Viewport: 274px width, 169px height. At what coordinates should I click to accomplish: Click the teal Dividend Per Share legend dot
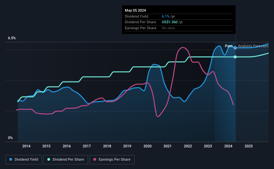49,159
